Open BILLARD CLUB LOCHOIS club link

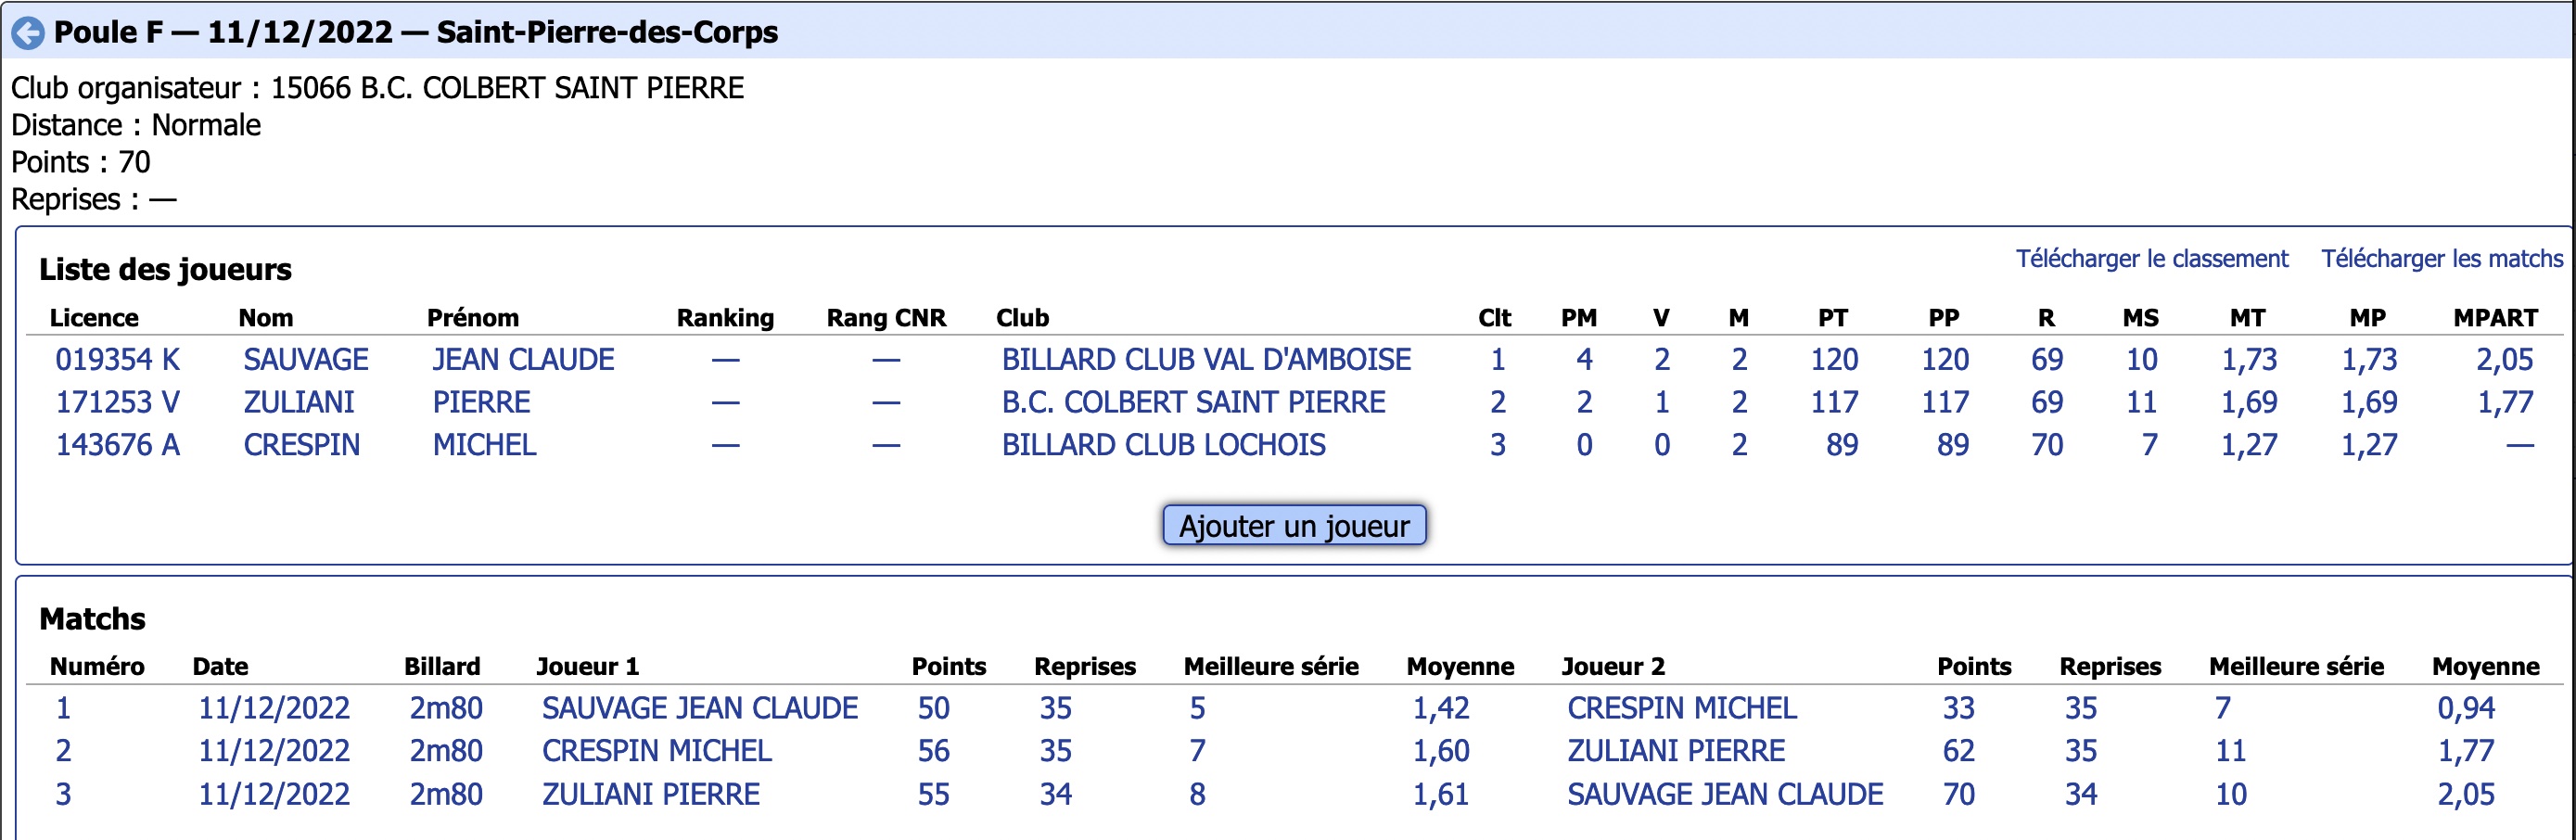point(1163,445)
